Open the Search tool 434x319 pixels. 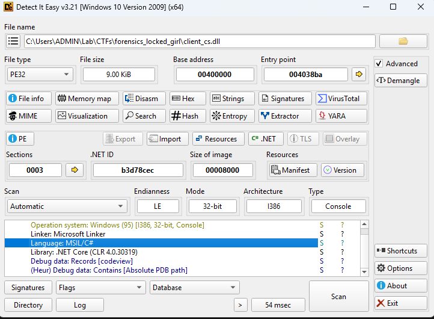(x=144, y=116)
